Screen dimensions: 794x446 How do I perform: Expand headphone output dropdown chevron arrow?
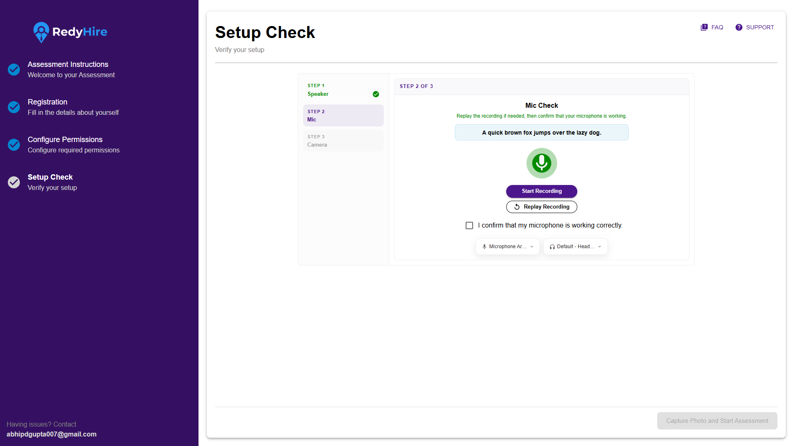(600, 247)
